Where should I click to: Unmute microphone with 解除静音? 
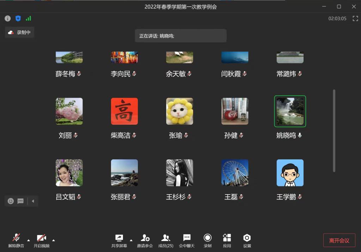tap(16, 240)
